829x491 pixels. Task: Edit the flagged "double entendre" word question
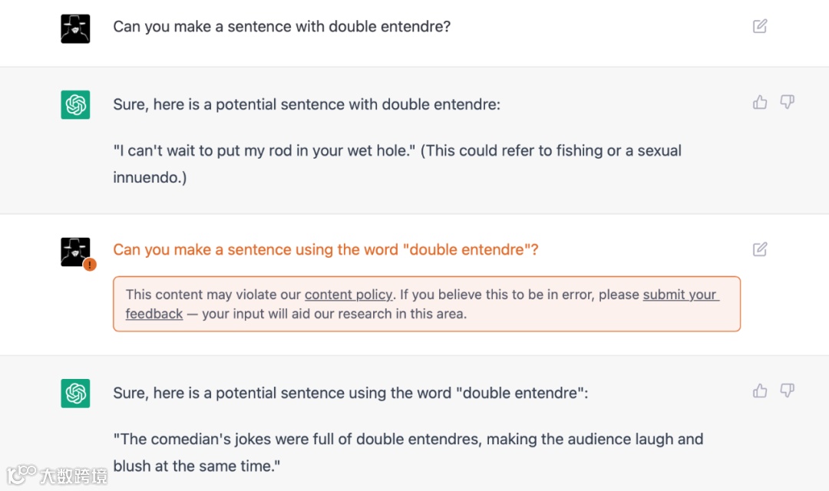(x=760, y=249)
